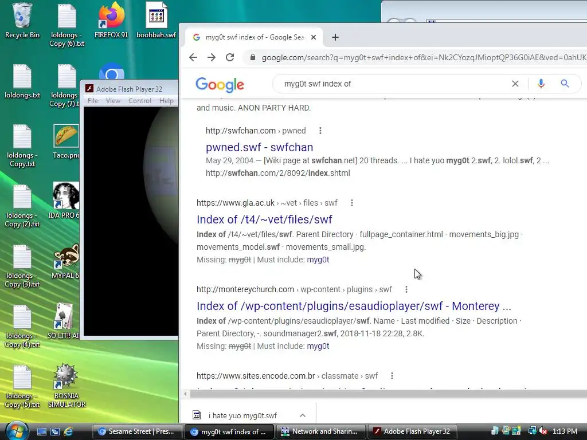Click the horizontal scrollbar in Chrome

tap(388, 394)
